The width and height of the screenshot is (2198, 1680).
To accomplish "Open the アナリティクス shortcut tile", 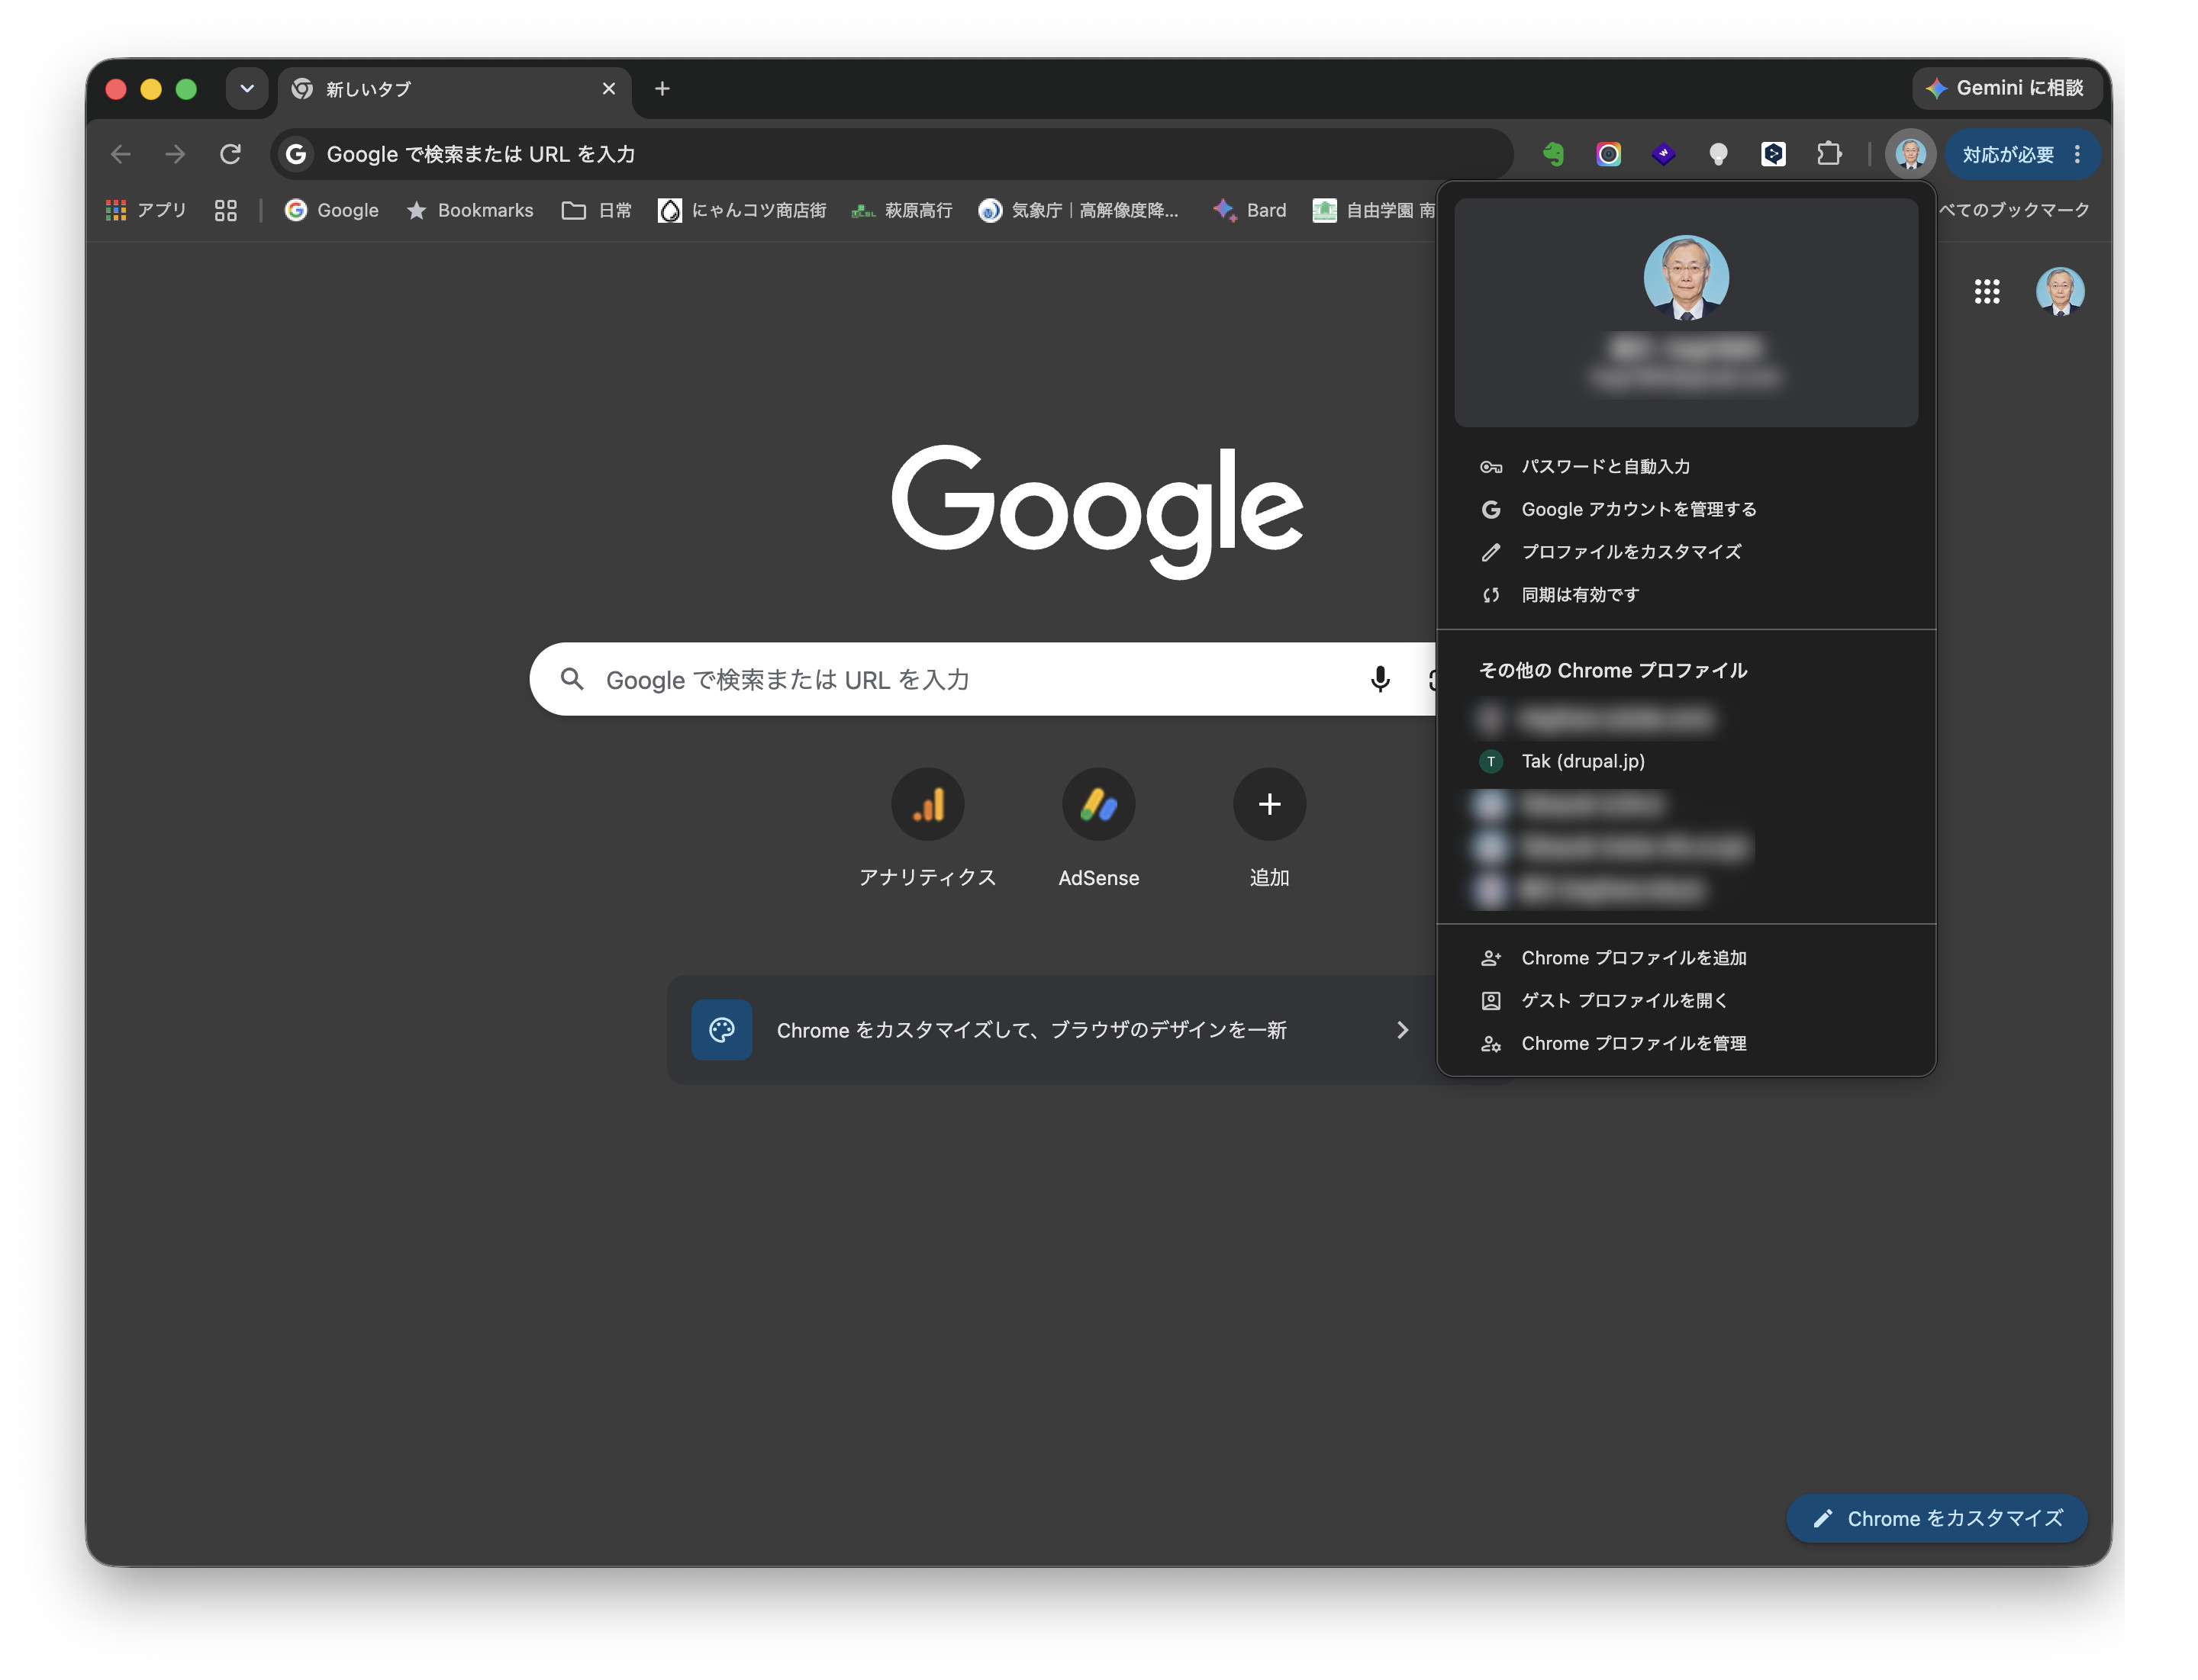I will (927, 828).
